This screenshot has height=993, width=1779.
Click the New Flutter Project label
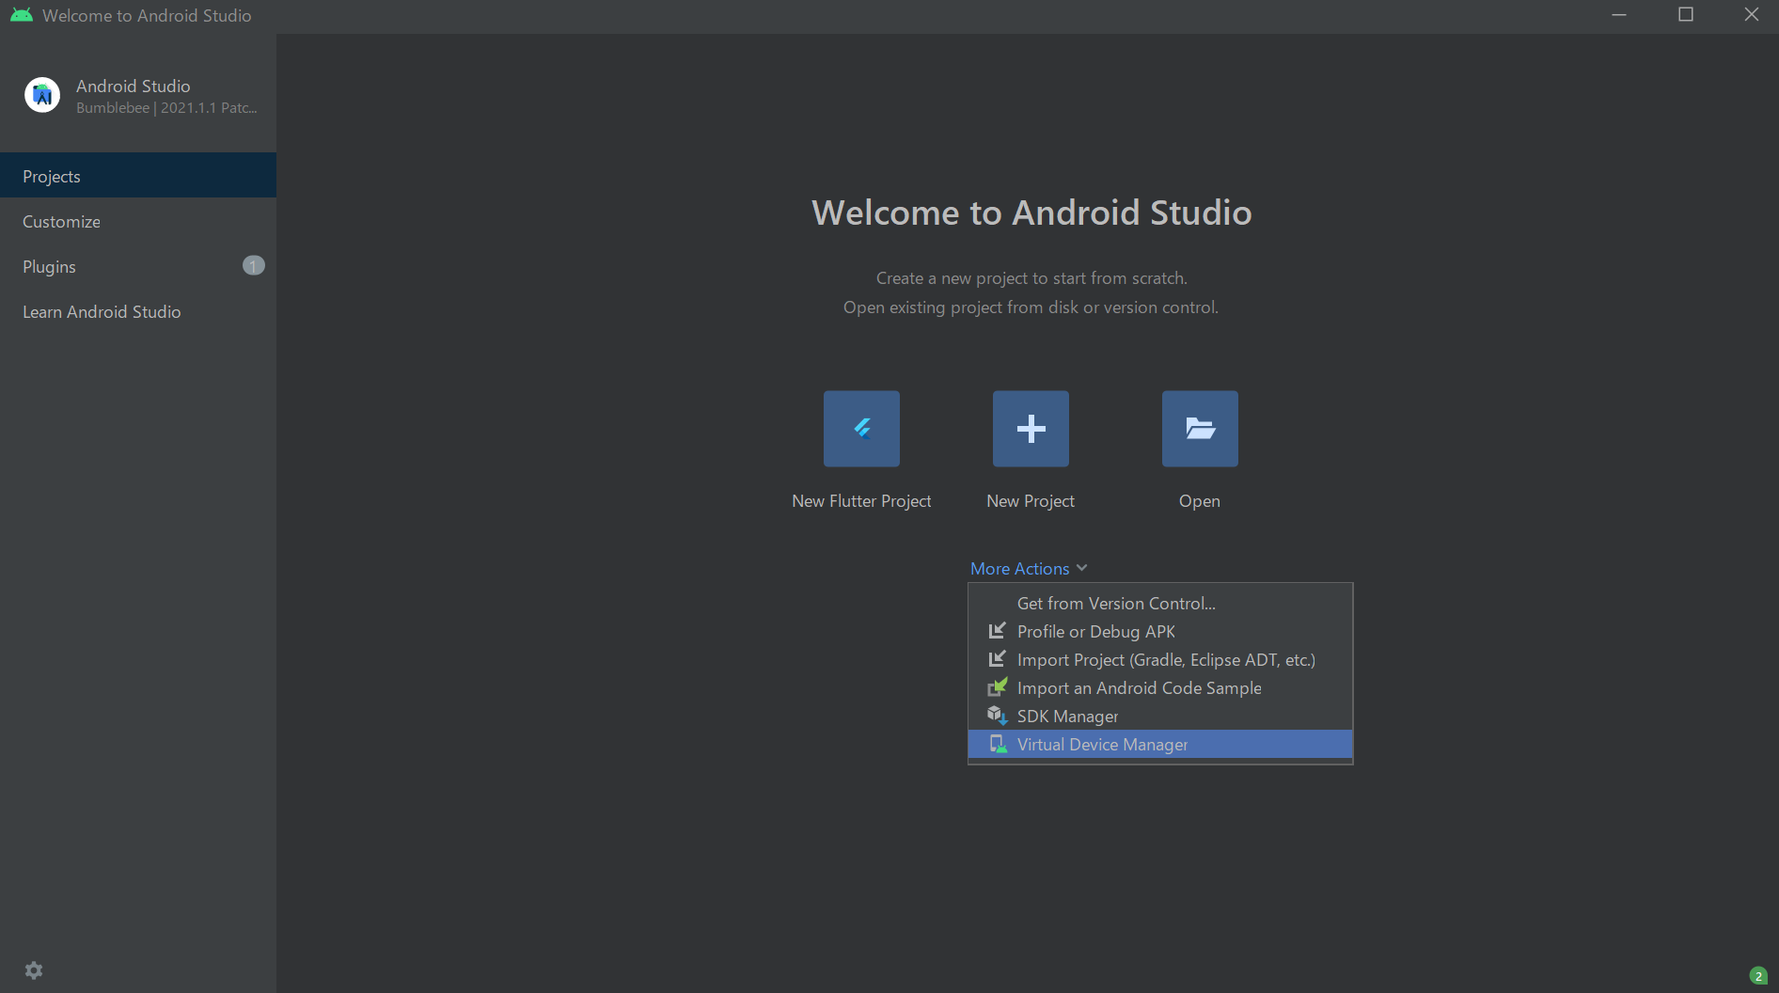[861, 501]
